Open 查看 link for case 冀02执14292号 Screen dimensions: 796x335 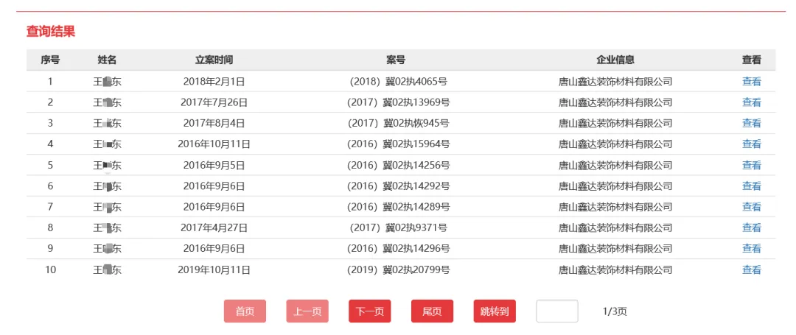(x=751, y=186)
